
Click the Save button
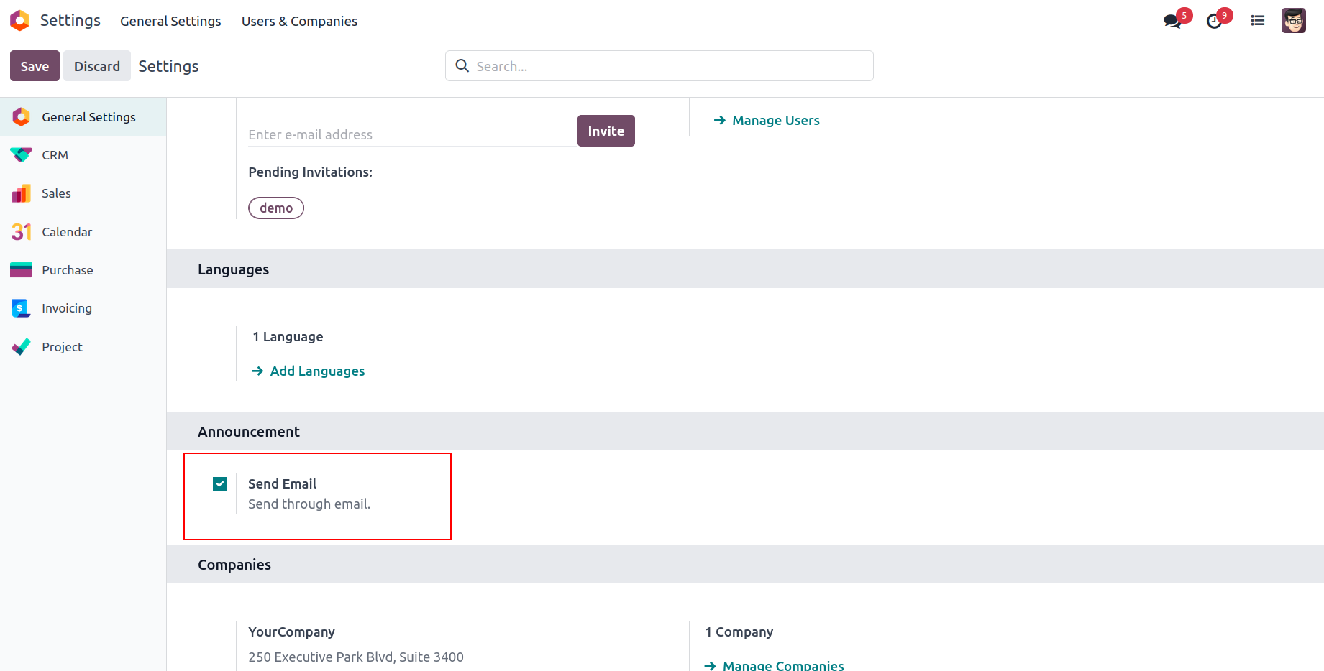[35, 66]
